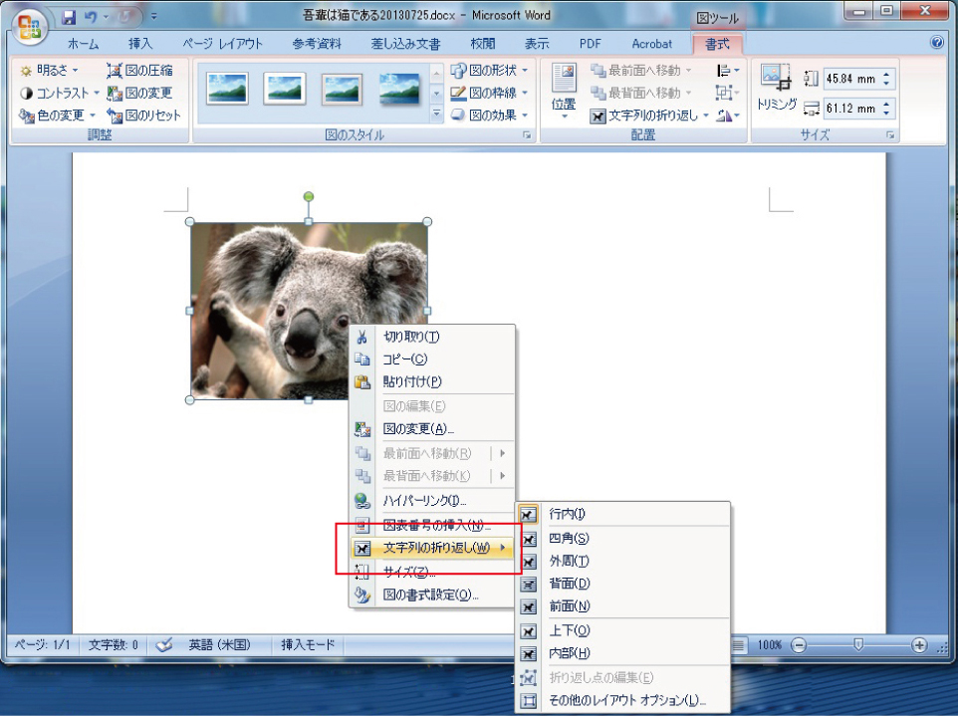This screenshot has width=958, height=716.
Task: Select 上下 top and bottom wrap
Action: (622, 630)
